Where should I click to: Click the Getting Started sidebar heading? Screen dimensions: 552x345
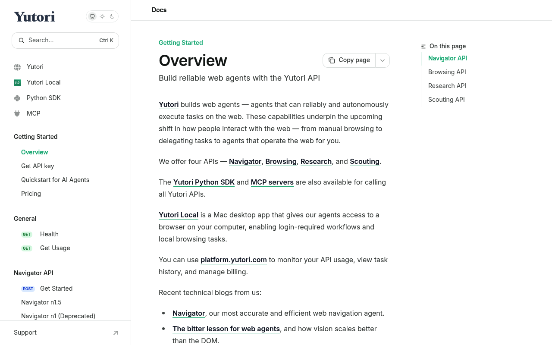pyautogui.click(x=36, y=137)
